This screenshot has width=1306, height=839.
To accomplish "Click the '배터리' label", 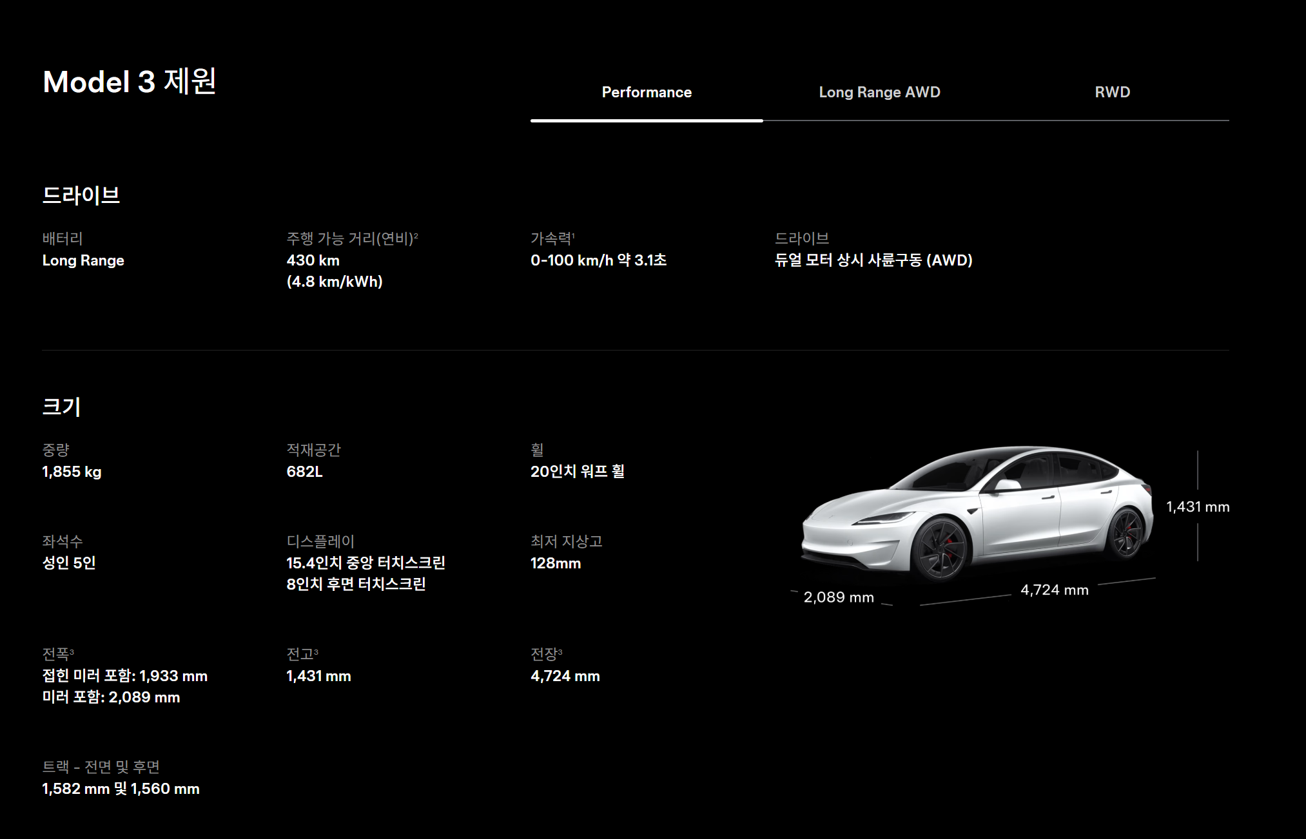I will pos(63,238).
